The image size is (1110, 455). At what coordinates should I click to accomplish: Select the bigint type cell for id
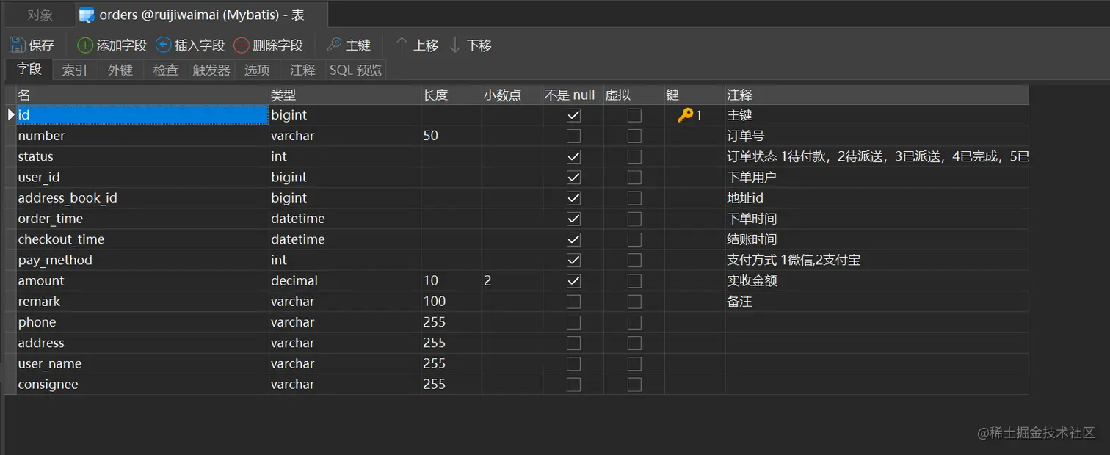pos(345,115)
